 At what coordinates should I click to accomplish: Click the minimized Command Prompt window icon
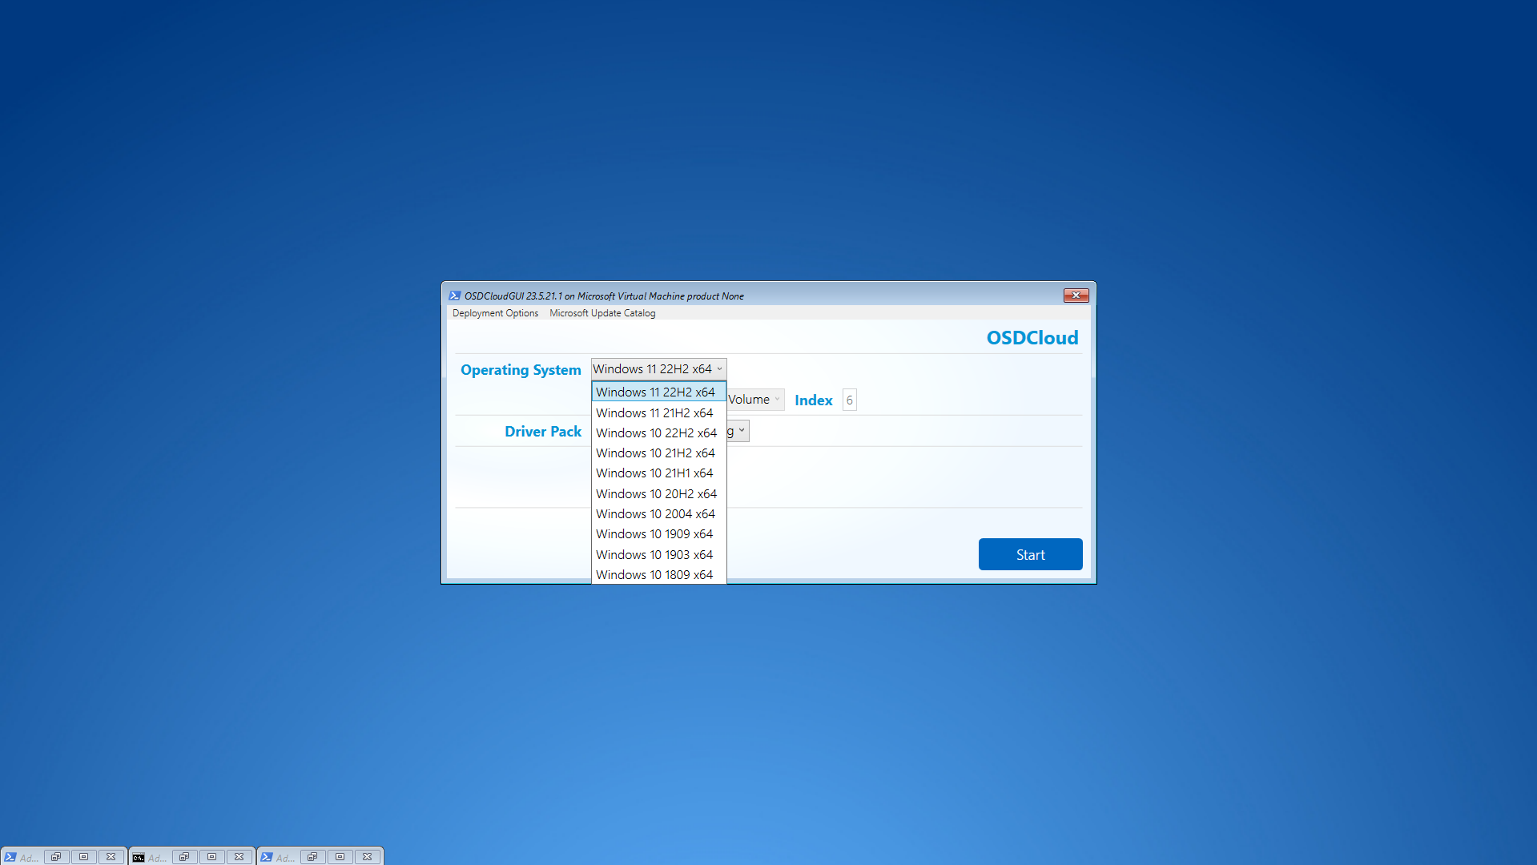pyautogui.click(x=139, y=857)
